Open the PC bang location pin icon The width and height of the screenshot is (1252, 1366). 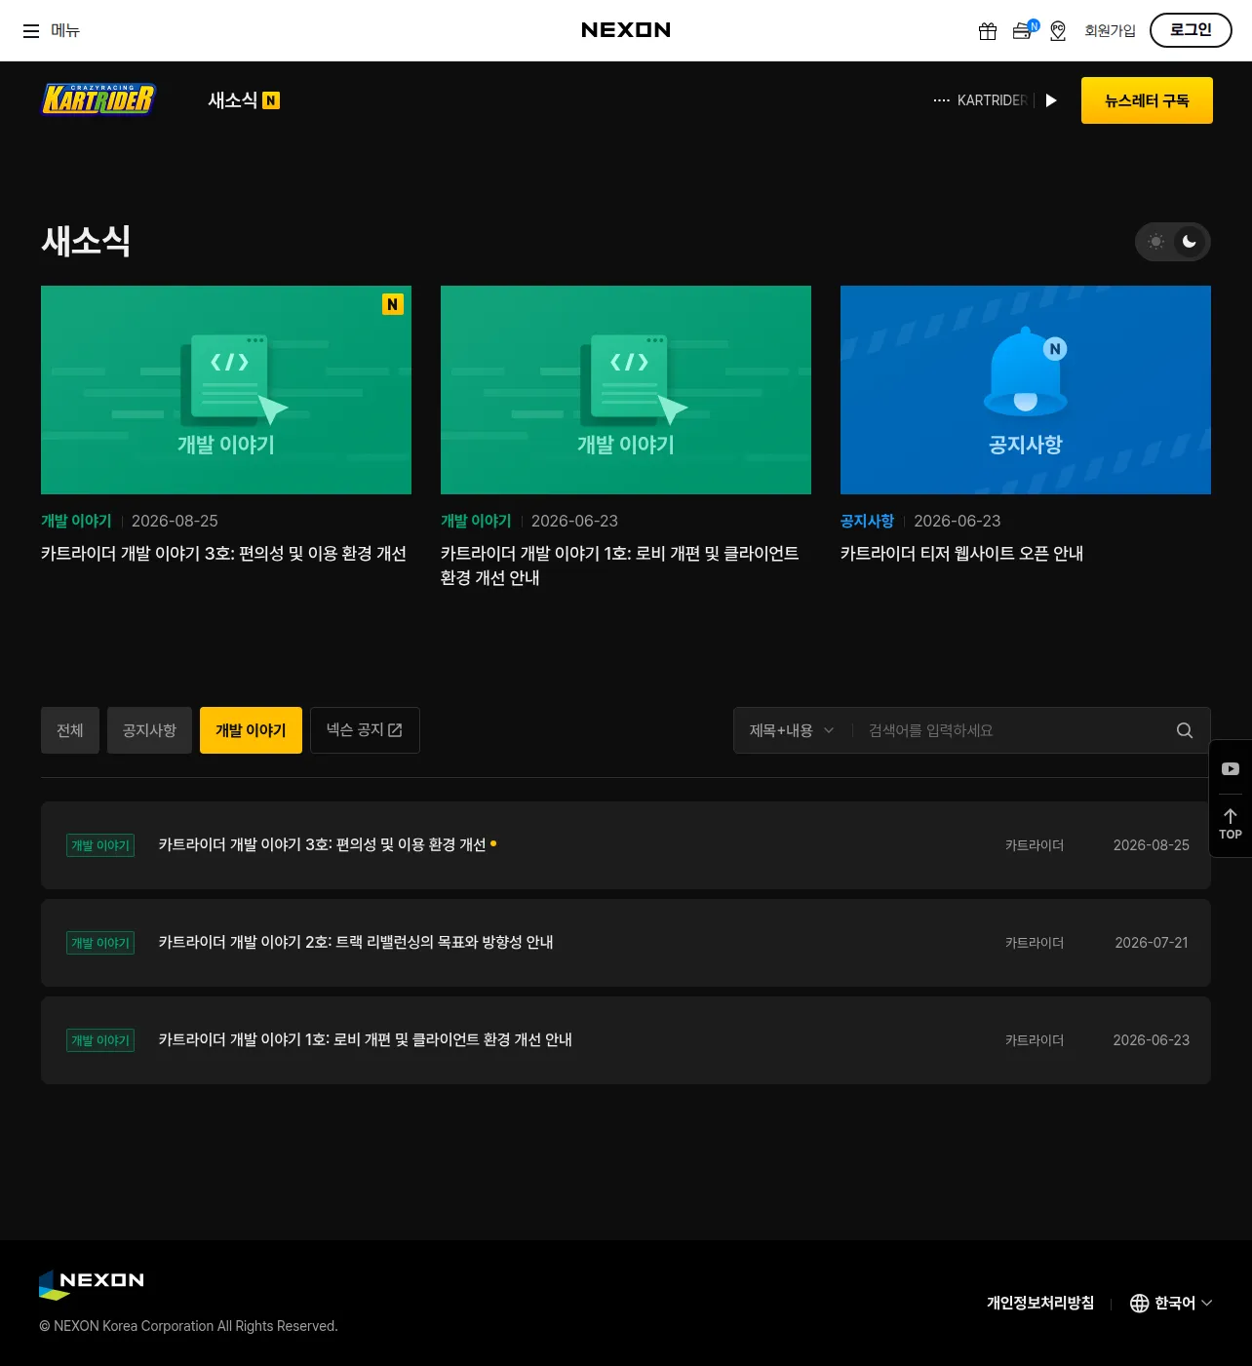(1058, 31)
